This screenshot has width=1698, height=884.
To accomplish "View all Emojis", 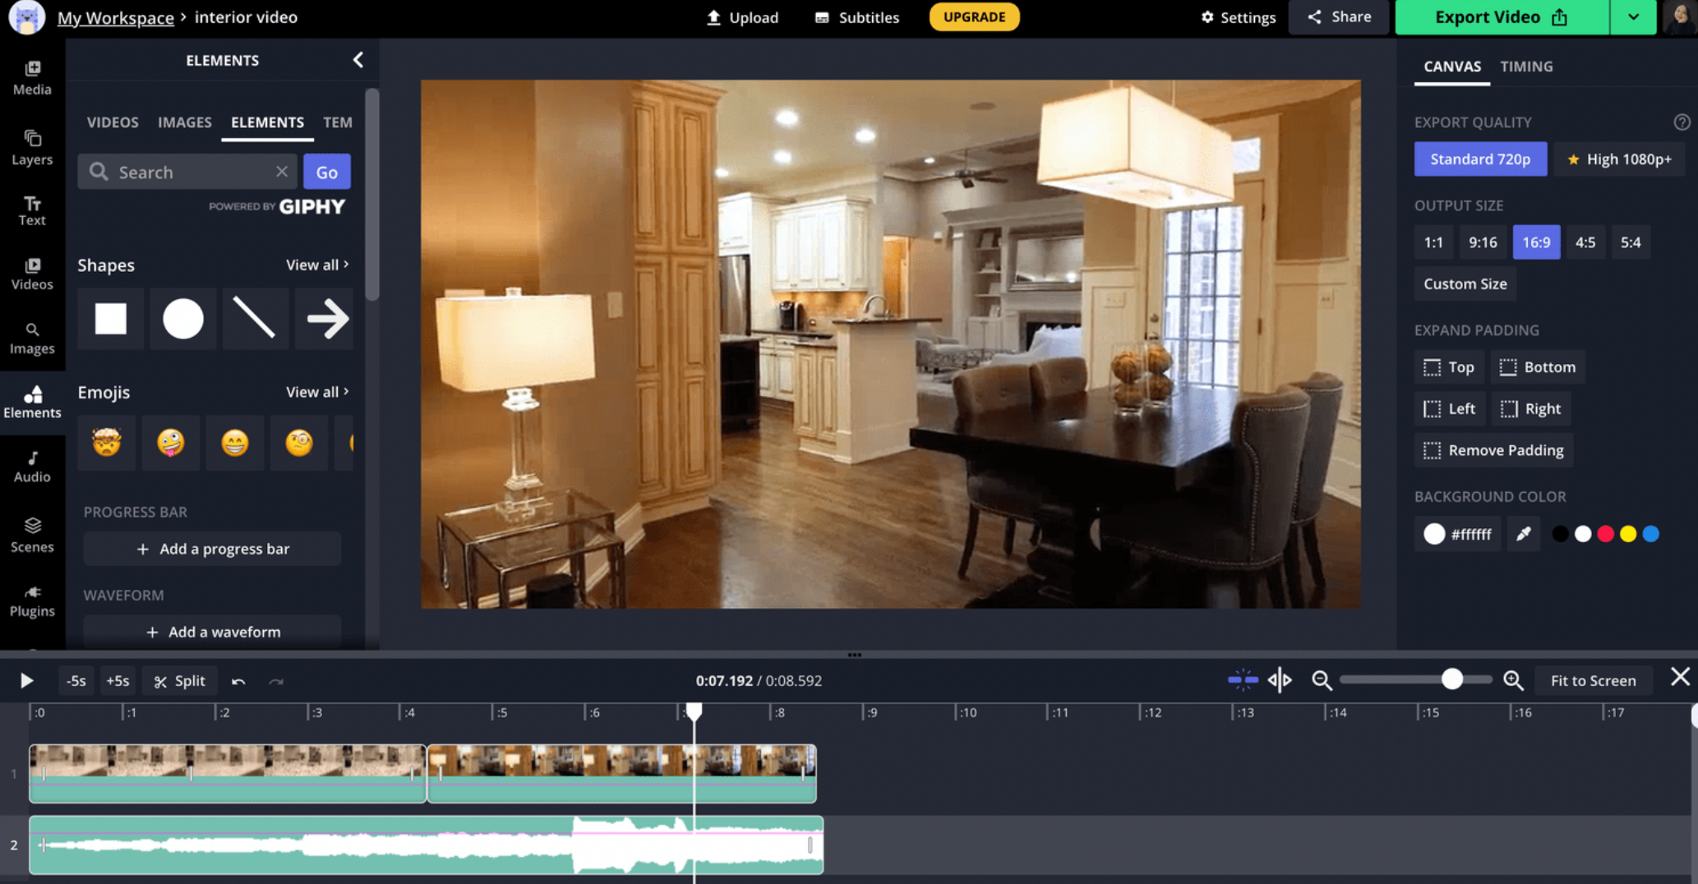I will click(317, 392).
